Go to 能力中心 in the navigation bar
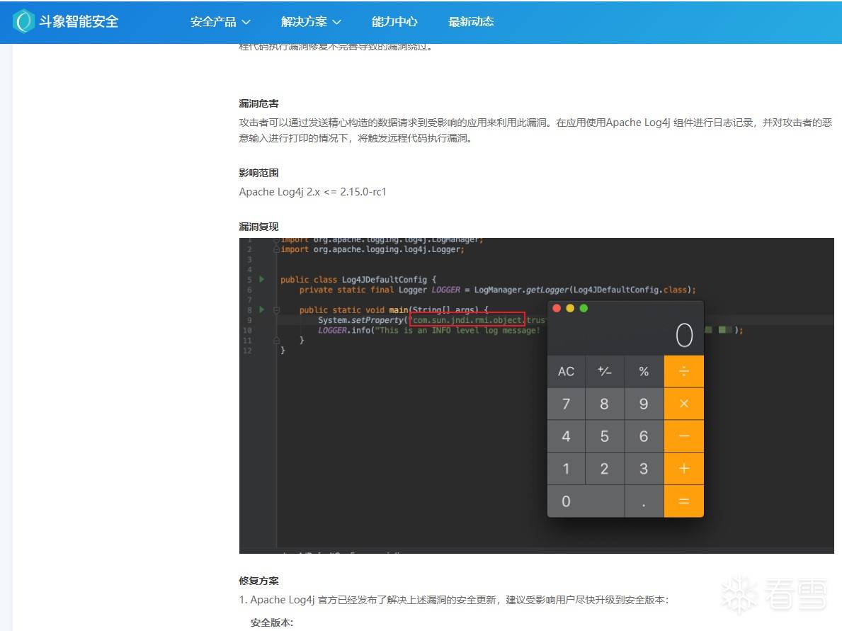842x631 pixels. pos(394,21)
